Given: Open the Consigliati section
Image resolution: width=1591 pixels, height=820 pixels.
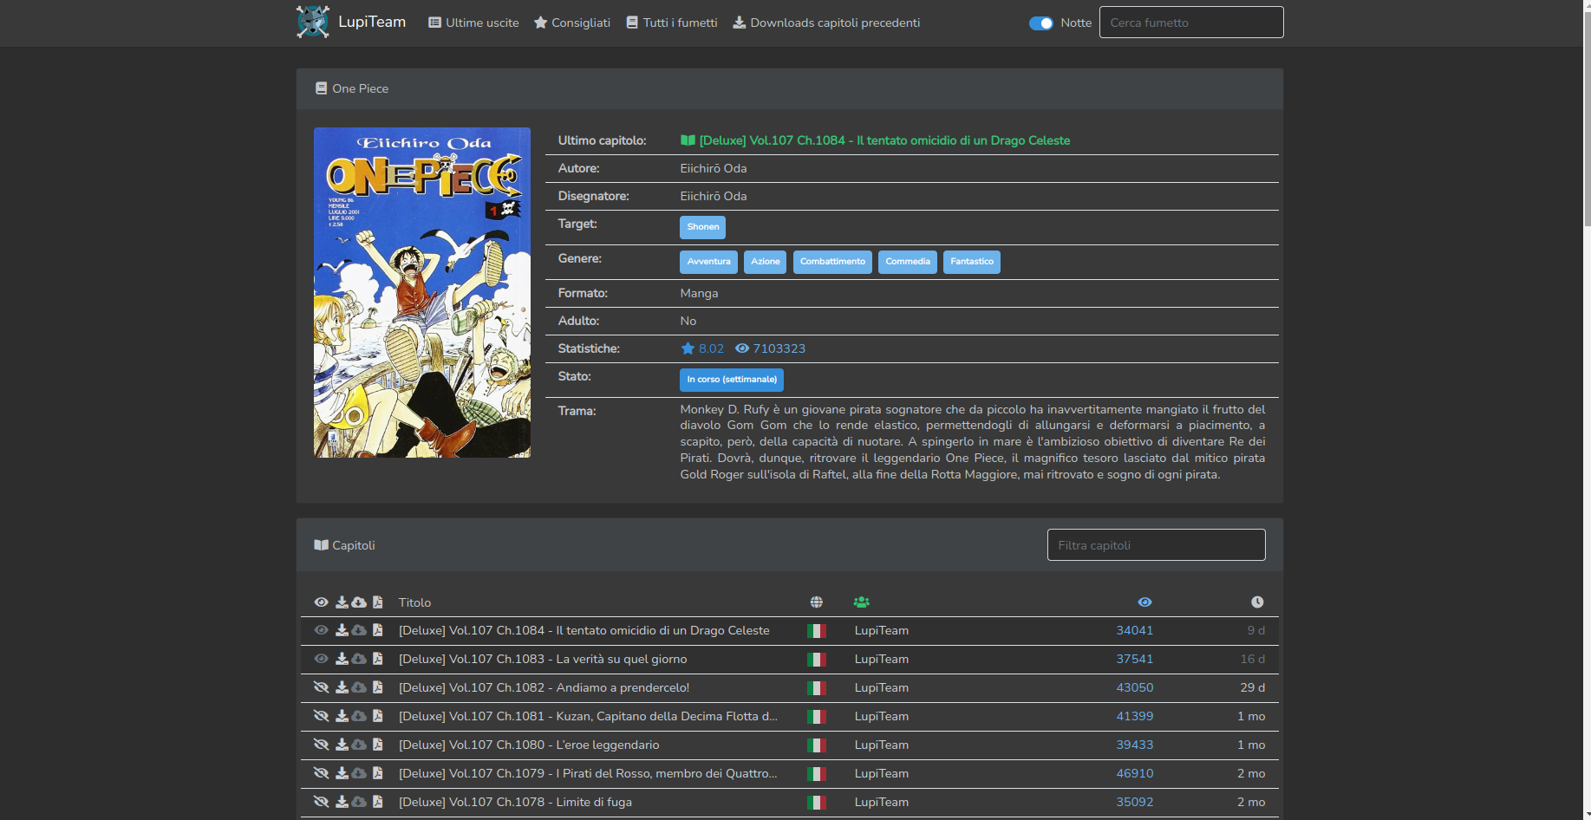Looking at the screenshot, I should pos(572,23).
